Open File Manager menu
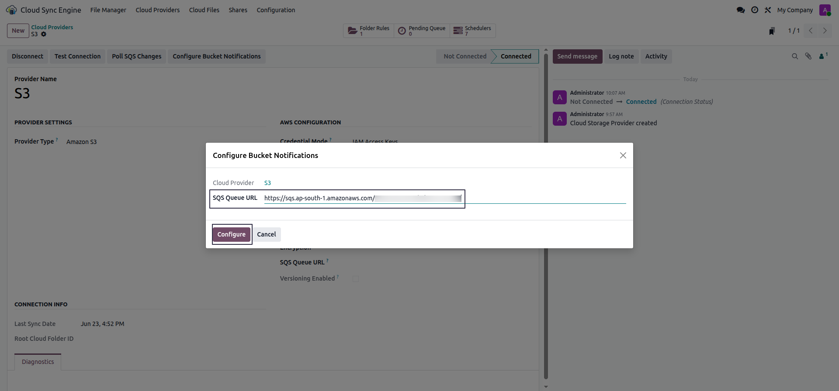Image resolution: width=839 pixels, height=391 pixels. [x=108, y=10]
